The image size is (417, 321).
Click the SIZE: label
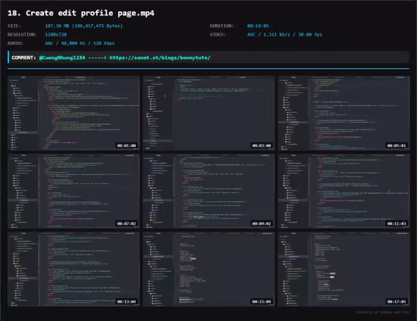[x=14, y=26]
